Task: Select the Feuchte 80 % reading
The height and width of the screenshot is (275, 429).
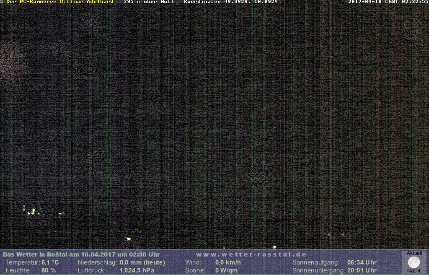Action: click(x=49, y=270)
